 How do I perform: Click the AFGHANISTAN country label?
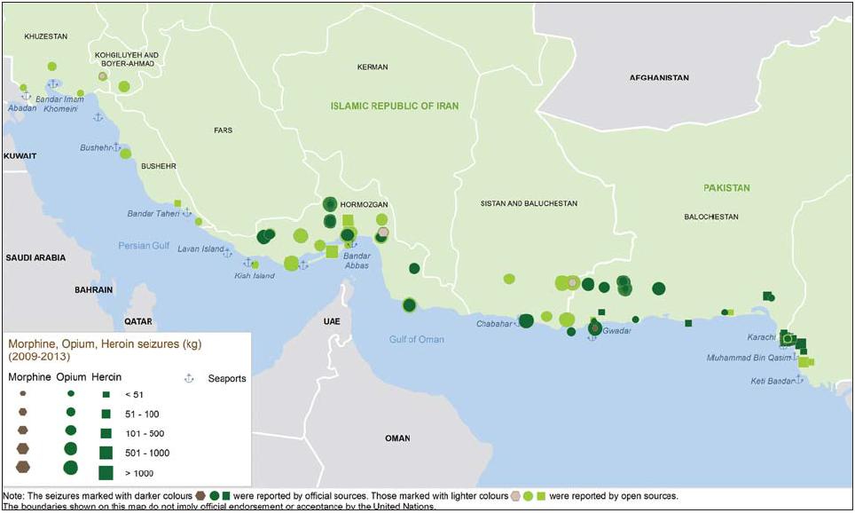point(659,78)
